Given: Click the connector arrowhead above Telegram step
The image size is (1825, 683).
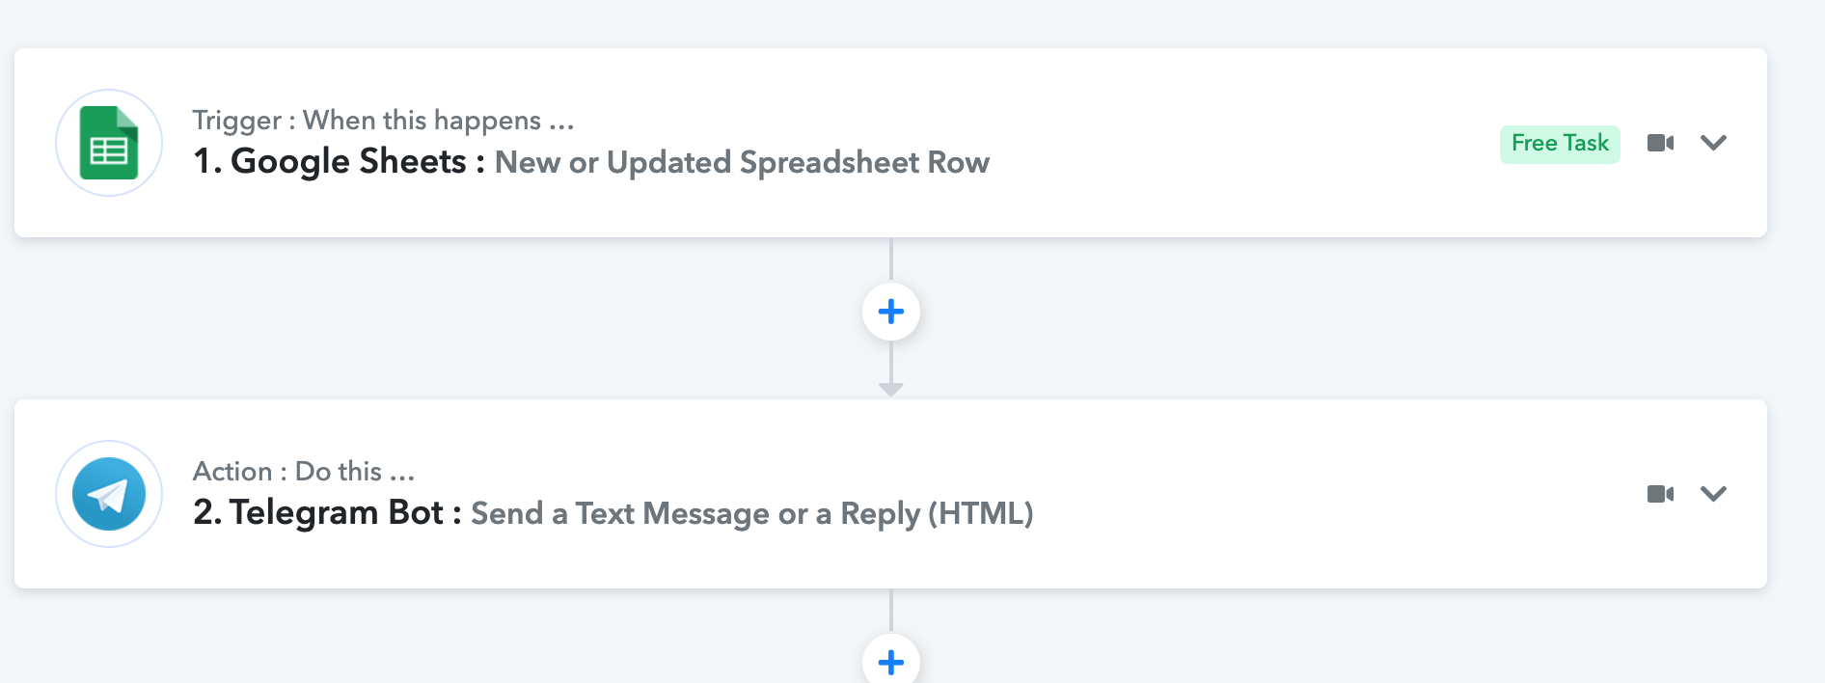Looking at the screenshot, I should point(891,390).
